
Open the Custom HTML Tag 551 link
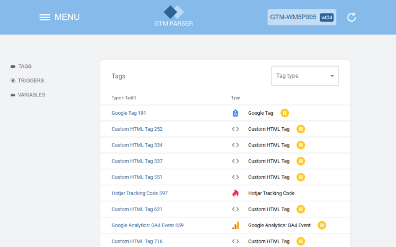click(137, 177)
